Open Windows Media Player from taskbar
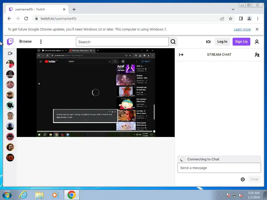The height and width of the screenshot is (200, 267). coord(55,195)
